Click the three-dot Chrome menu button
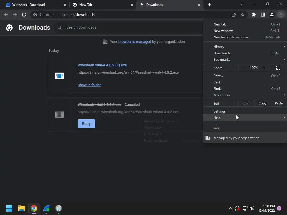Screen dimensions: 287x215 click(x=281, y=15)
